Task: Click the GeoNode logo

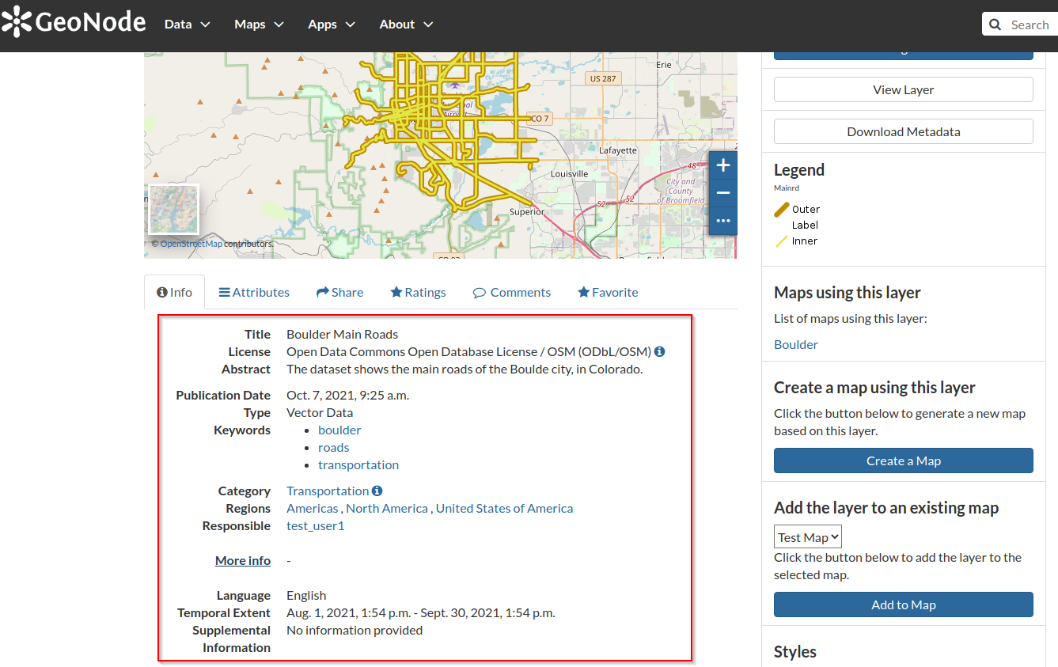Action: [x=74, y=22]
